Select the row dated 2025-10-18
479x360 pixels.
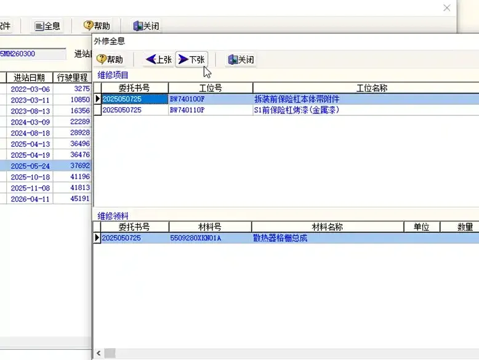pos(46,177)
